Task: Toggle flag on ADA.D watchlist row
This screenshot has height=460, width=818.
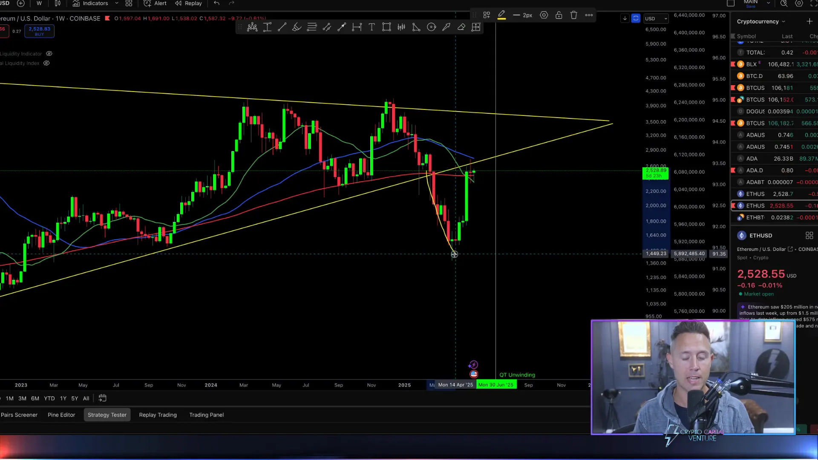Action: (x=733, y=170)
